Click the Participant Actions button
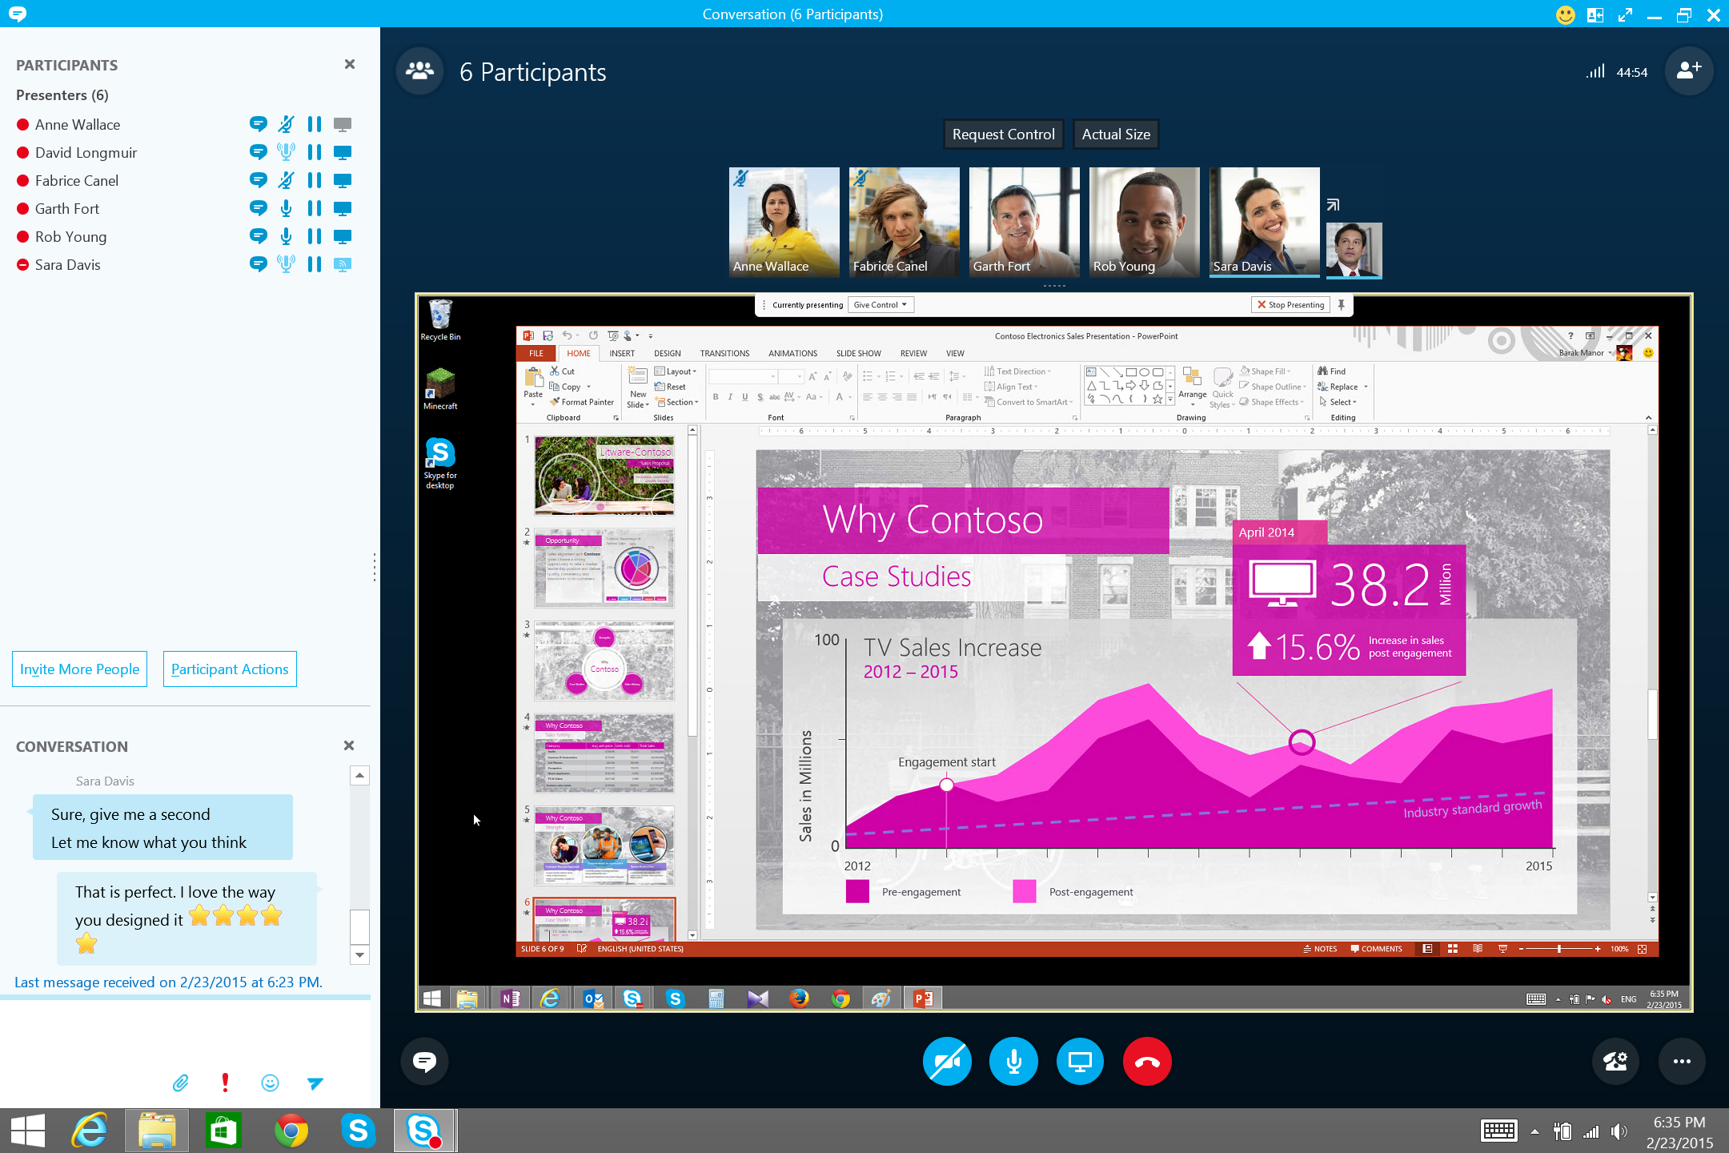 [231, 668]
